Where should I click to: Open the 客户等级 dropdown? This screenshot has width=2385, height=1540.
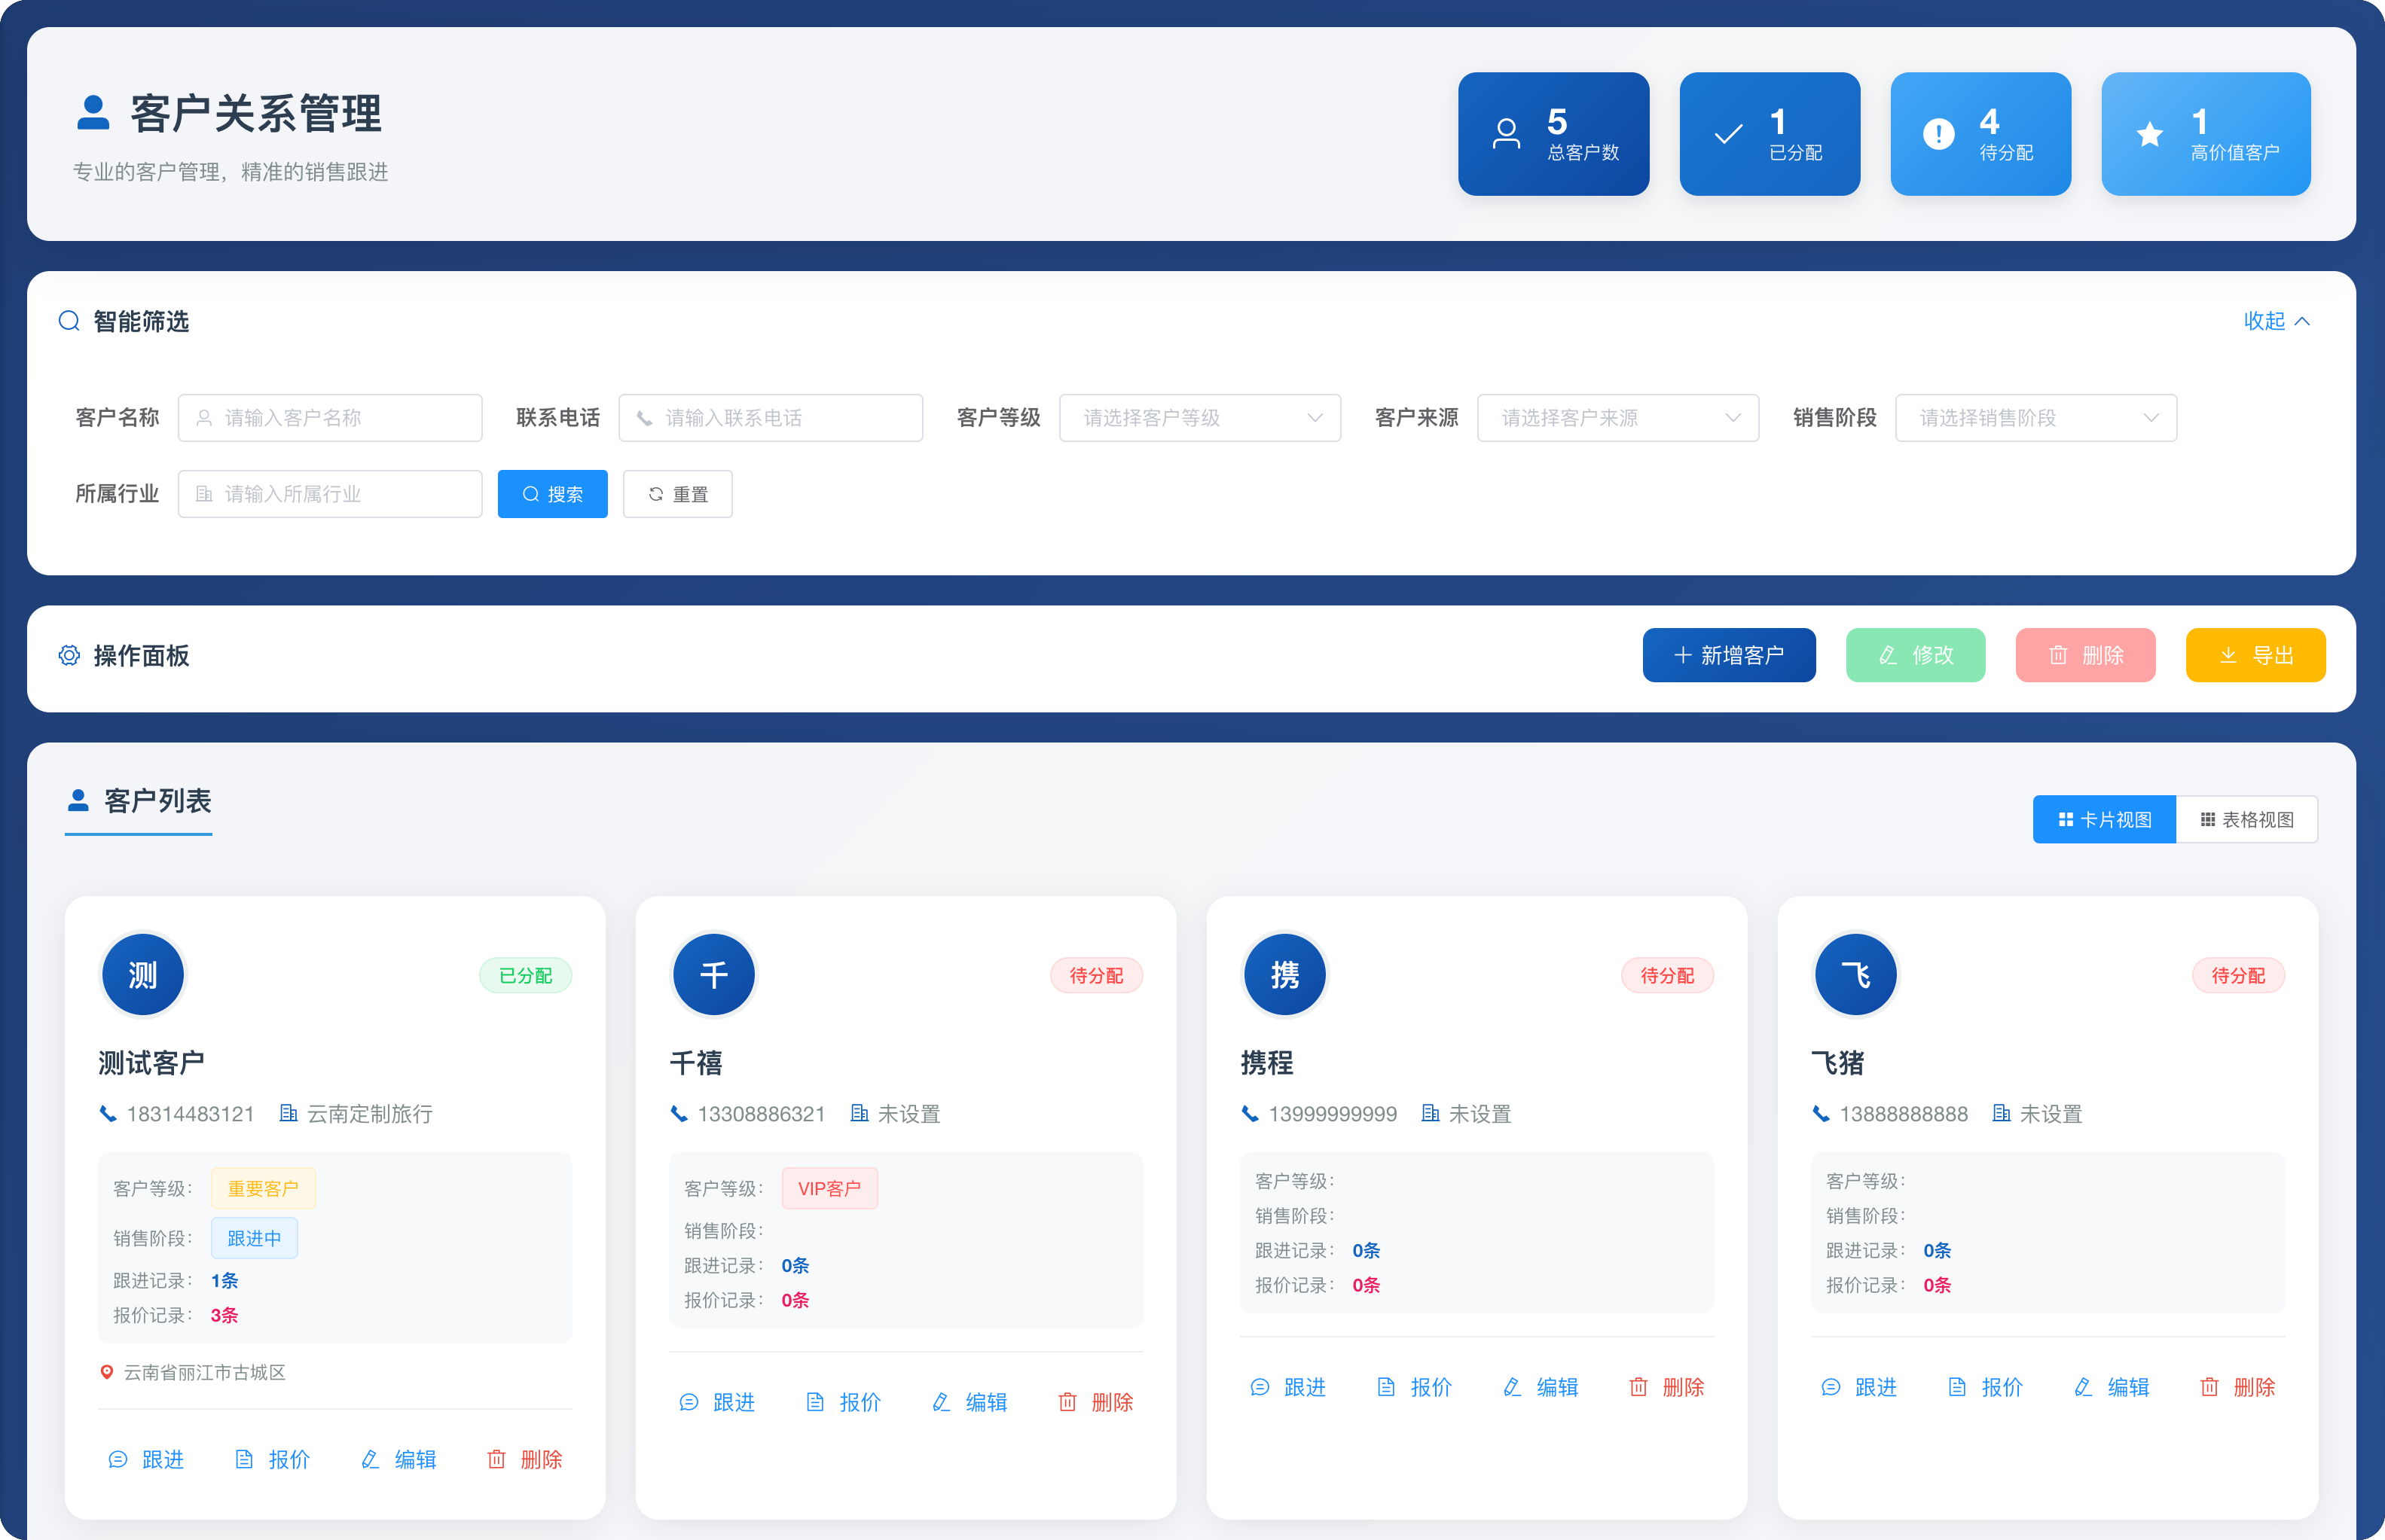(x=1199, y=418)
